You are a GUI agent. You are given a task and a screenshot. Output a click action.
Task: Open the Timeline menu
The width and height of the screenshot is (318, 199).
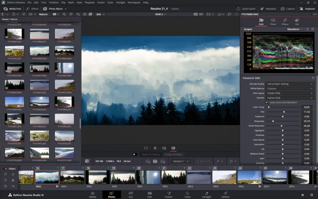tap(54, 2)
